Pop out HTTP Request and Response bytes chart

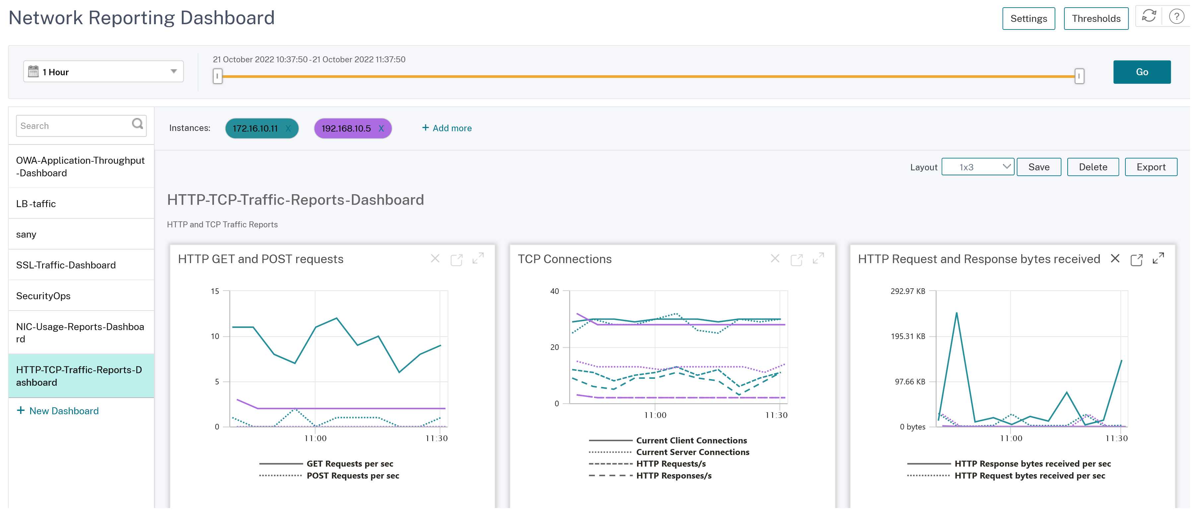[1136, 260]
